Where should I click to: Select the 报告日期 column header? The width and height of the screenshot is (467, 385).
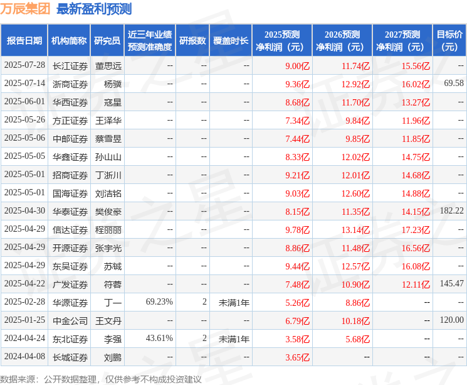click(24, 40)
